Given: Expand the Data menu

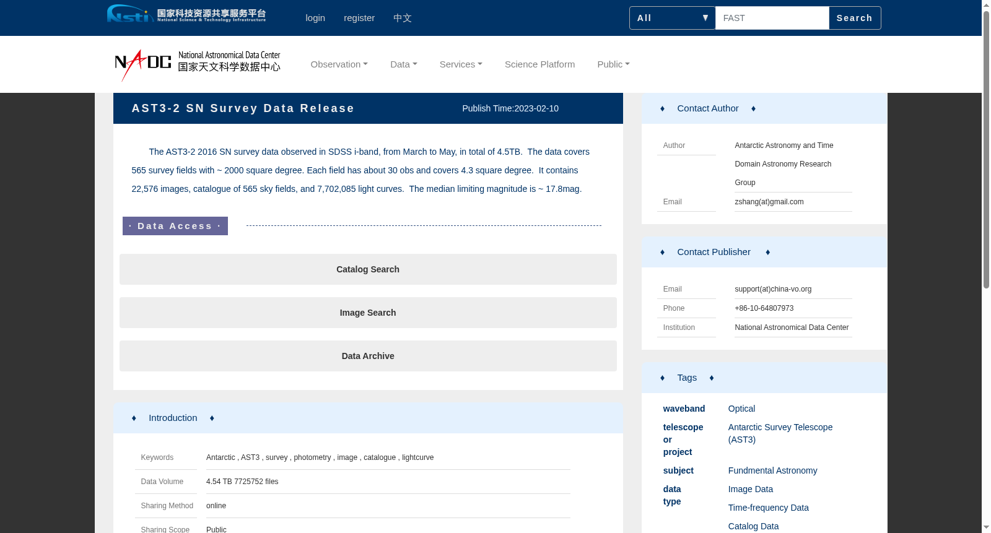Looking at the screenshot, I should point(404,64).
